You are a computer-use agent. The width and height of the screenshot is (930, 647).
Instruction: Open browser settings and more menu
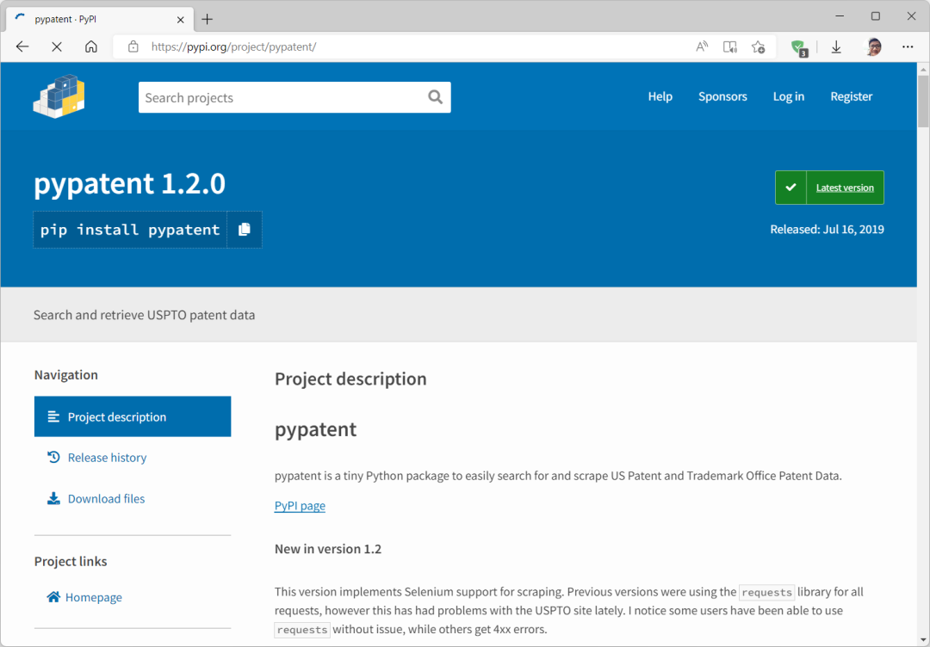[908, 46]
